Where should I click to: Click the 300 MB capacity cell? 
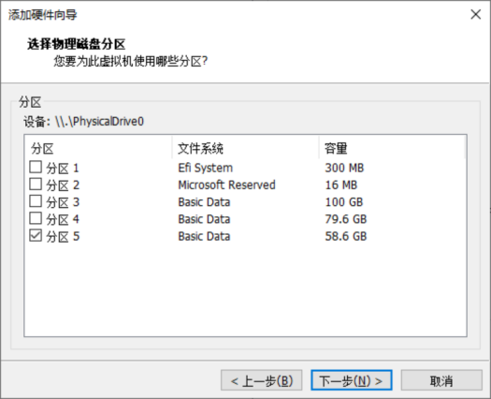(344, 168)
